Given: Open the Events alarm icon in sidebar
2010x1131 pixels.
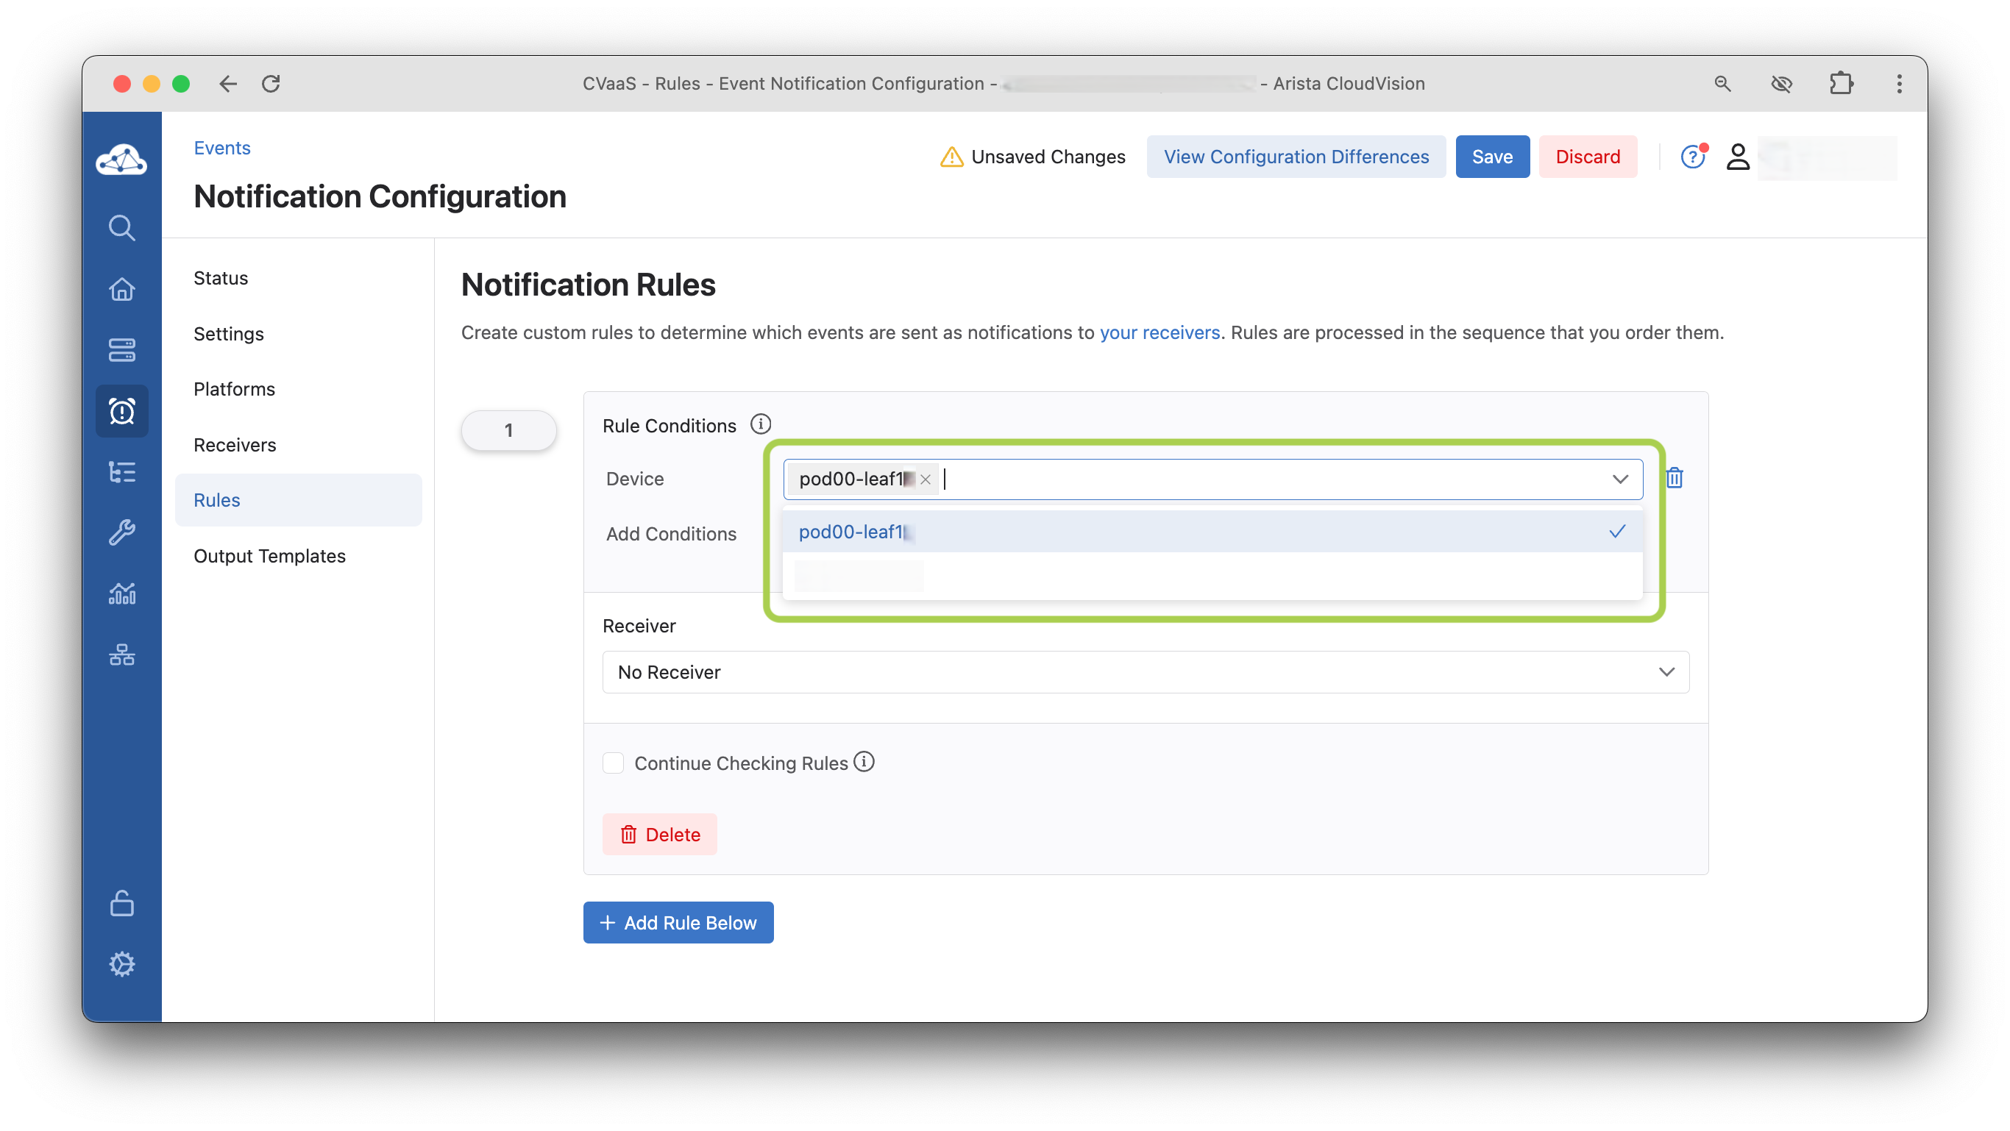Looking at the screenshot, I should point(121,411).
